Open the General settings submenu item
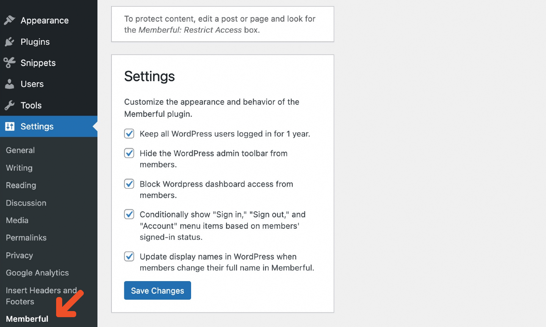 pos(20,150)
